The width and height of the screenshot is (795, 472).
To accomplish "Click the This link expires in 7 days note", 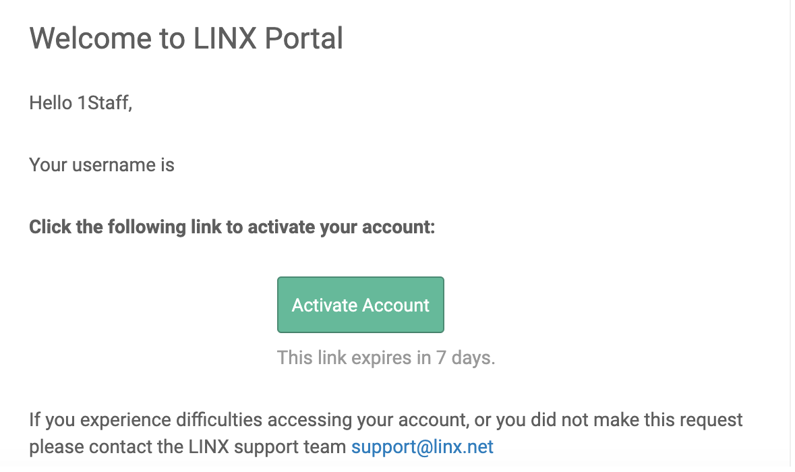I will (386, 358).
